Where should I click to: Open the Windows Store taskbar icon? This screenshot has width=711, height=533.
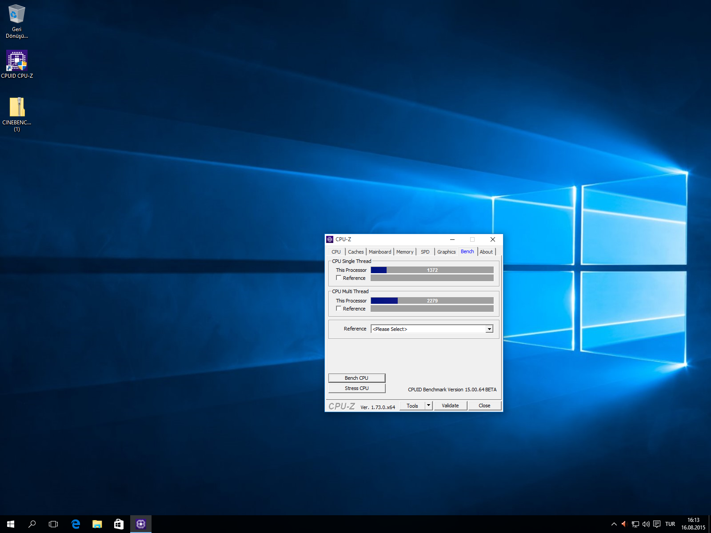(x=119, y=524)
